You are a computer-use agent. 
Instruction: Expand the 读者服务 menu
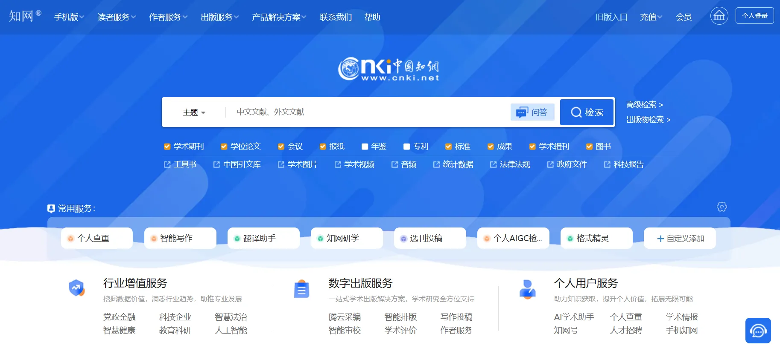117,17
